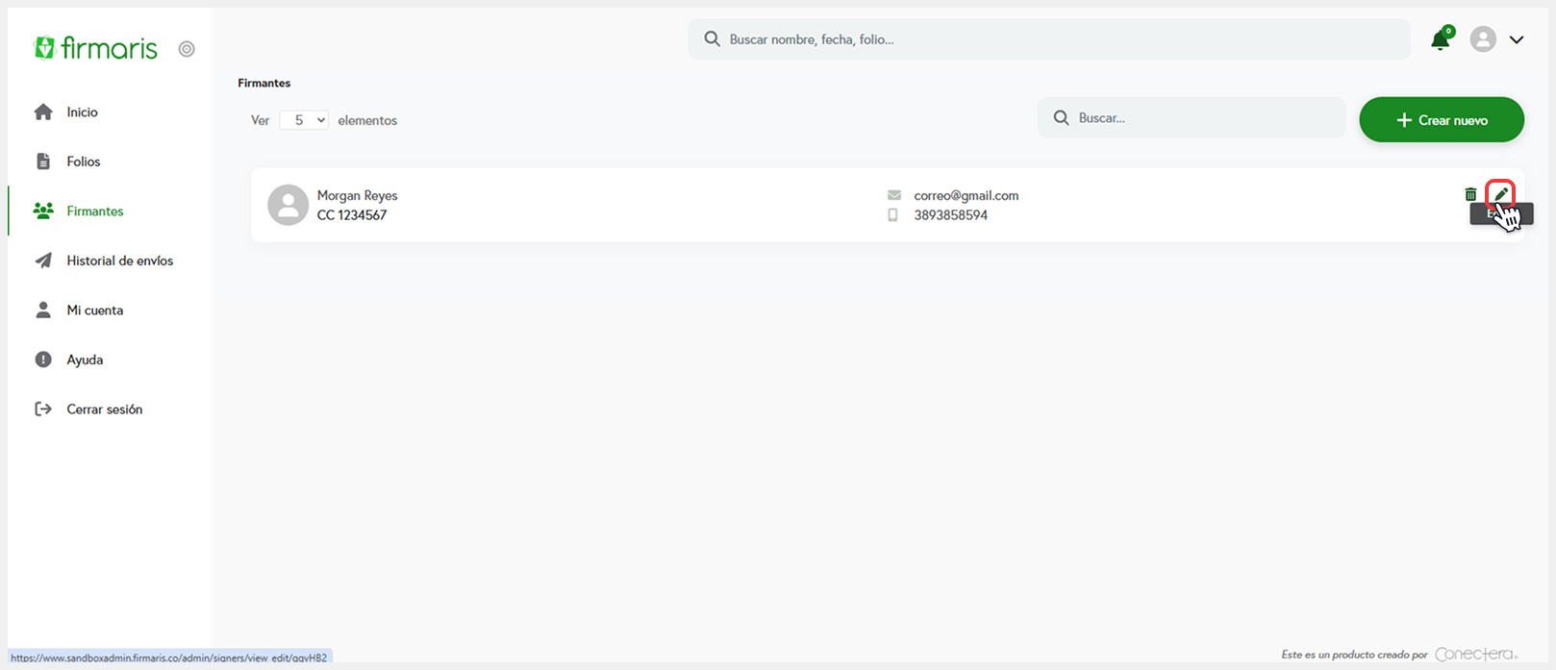Click the Buscar signer search box
1556x670 pixels.
(1192, 118)
